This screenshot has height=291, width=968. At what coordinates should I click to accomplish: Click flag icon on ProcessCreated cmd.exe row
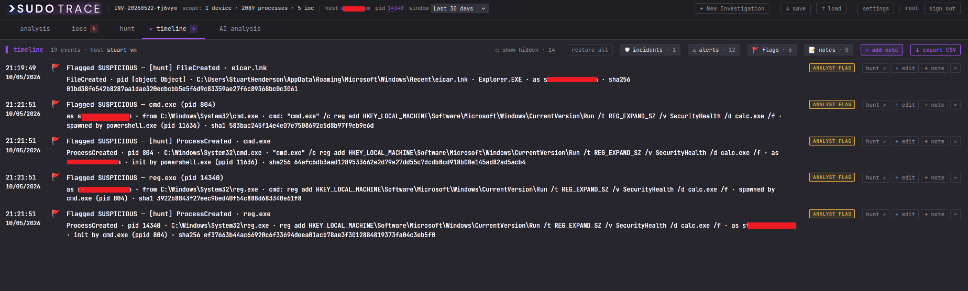tap(56, 140)
